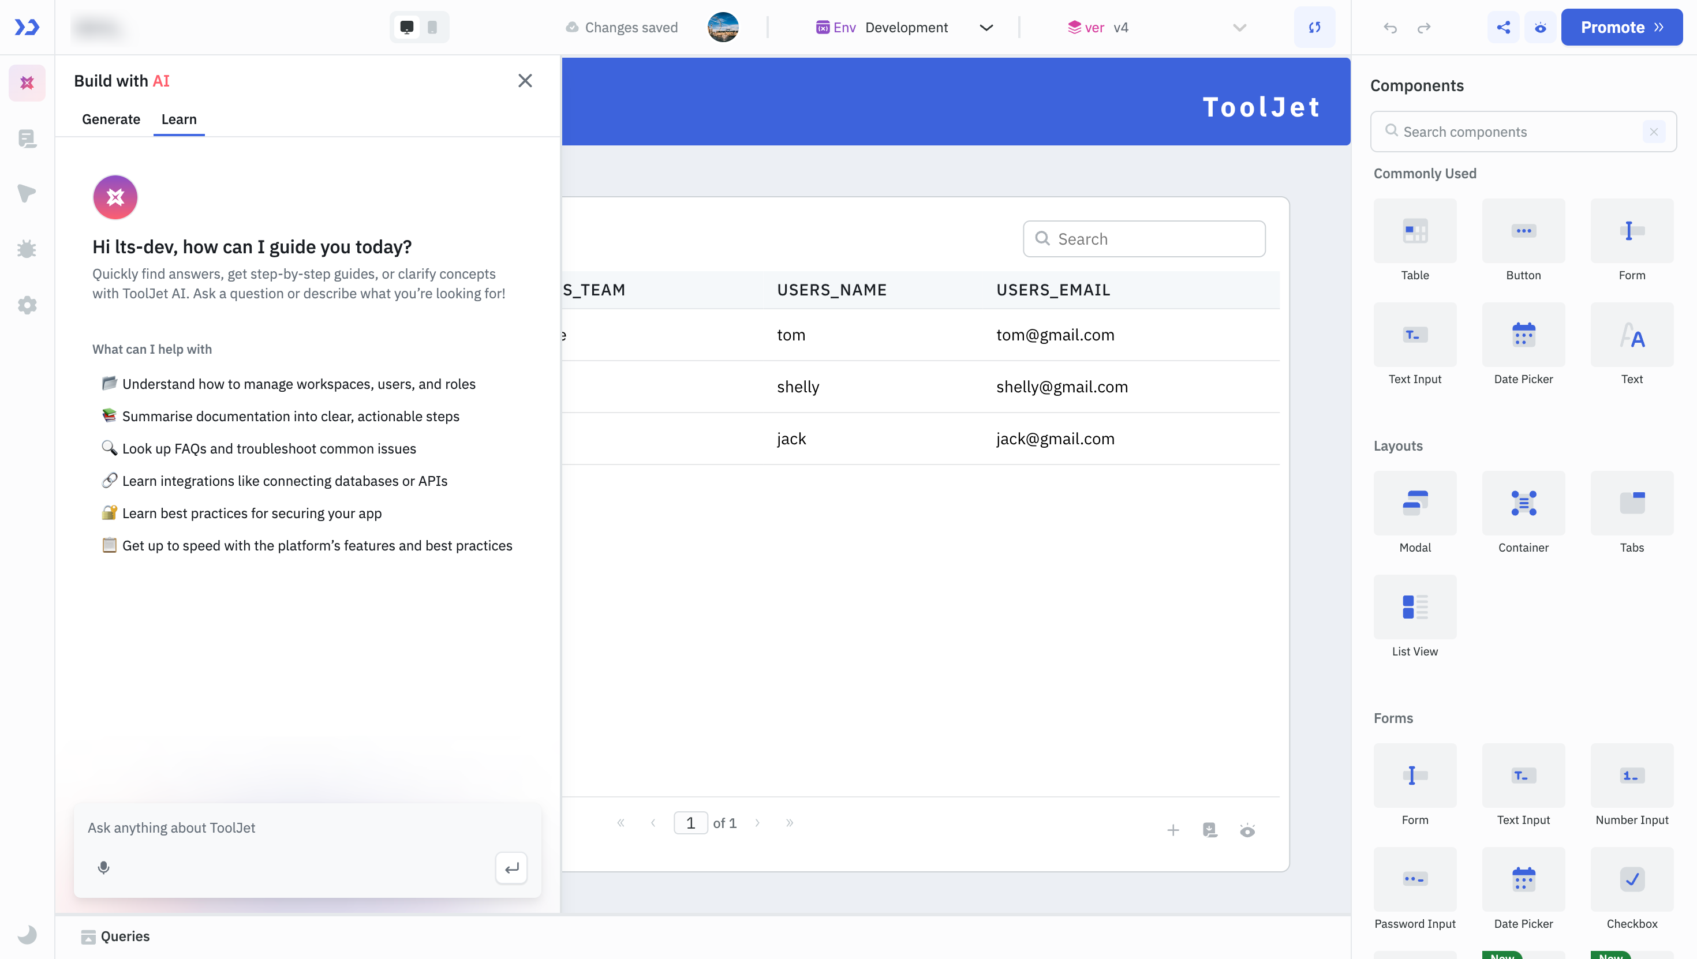Open sidebar settings gear icon
This screenshot has height=959, width=1697.
(x=27, y=305)
